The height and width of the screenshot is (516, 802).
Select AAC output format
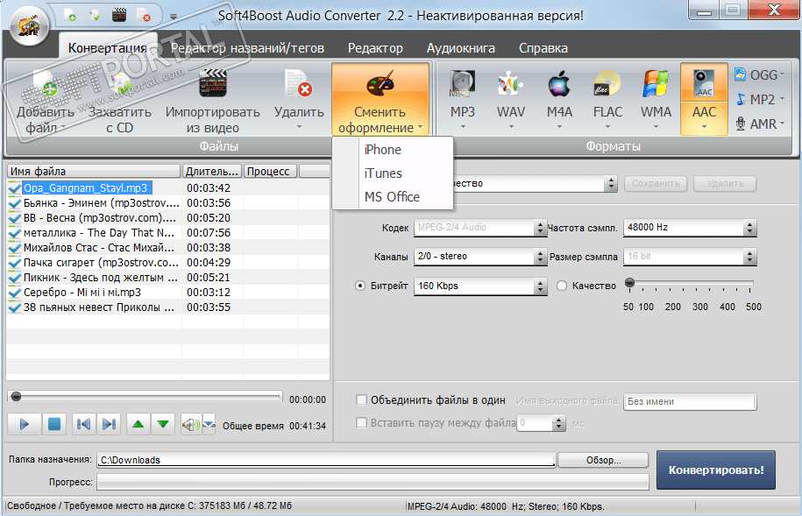point(705,99)
